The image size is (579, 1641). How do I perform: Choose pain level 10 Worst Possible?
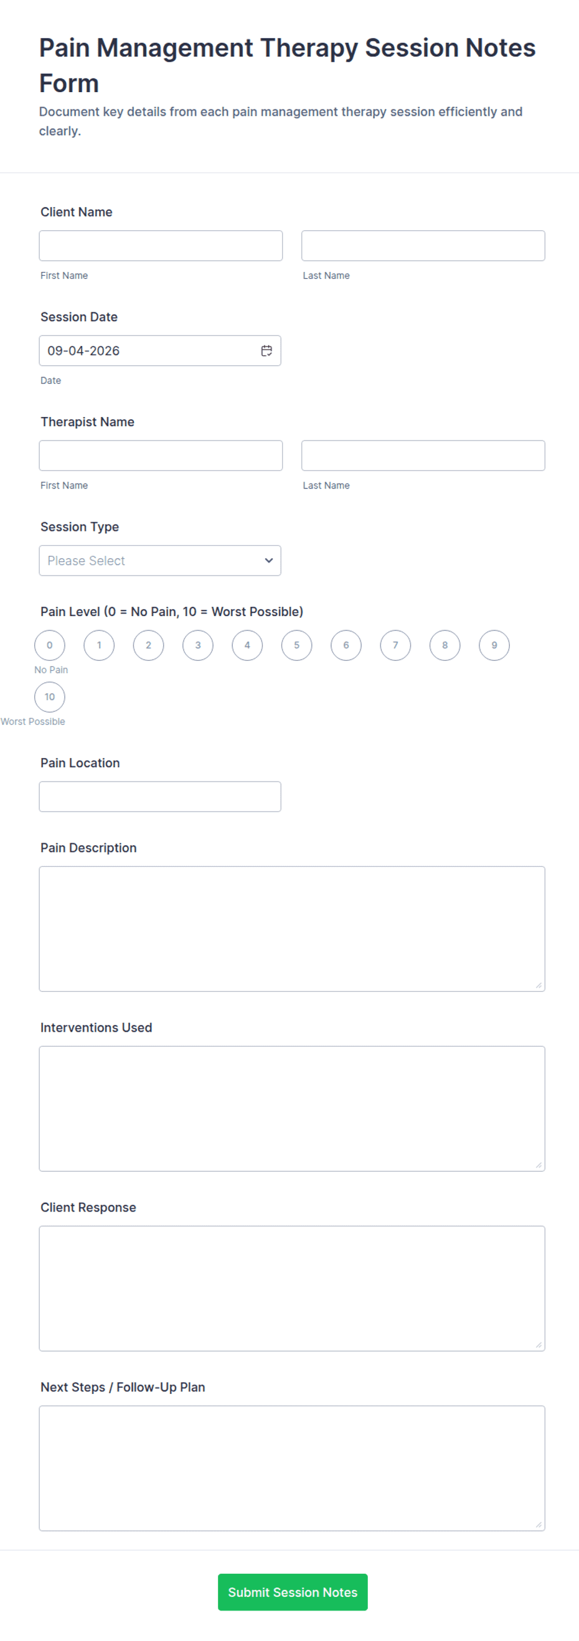[x=50, y=696]
